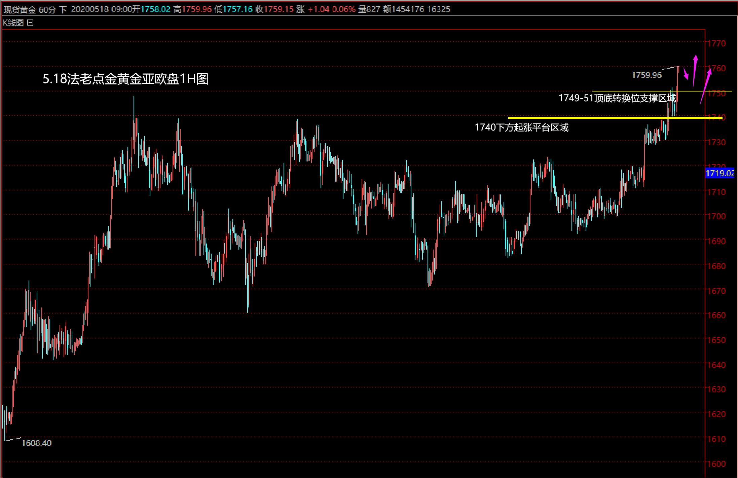Select the 5.18法老点金 chart title text
738x478 pixels.
[125, 79]
